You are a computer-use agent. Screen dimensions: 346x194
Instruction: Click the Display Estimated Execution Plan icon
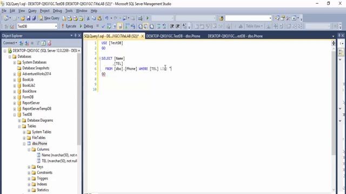pos(109,26)
